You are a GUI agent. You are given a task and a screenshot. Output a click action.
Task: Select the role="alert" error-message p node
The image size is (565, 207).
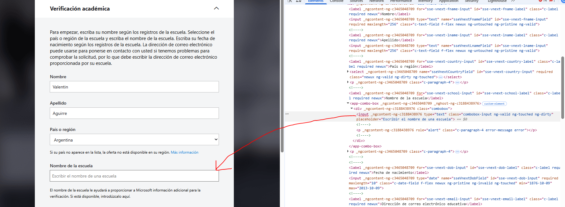click(x=447, y=130)
